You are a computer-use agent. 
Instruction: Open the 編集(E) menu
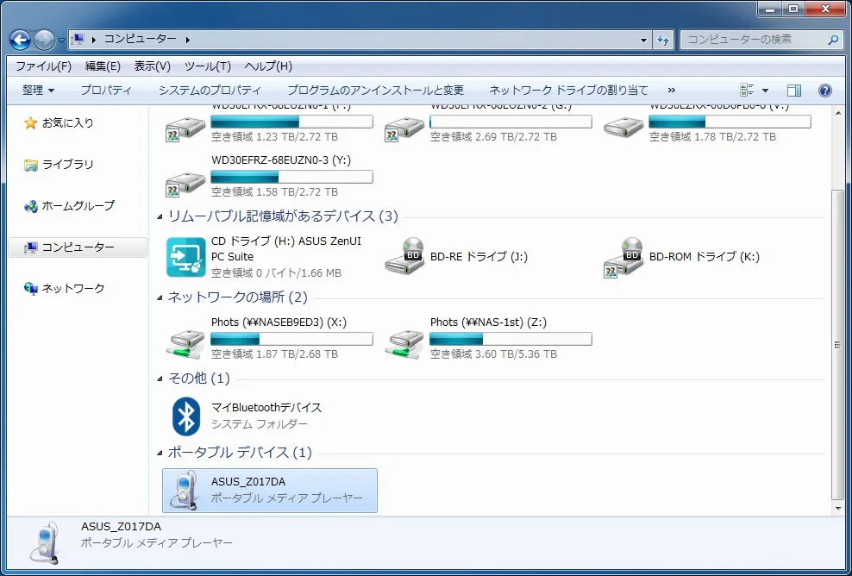point(103,66)
